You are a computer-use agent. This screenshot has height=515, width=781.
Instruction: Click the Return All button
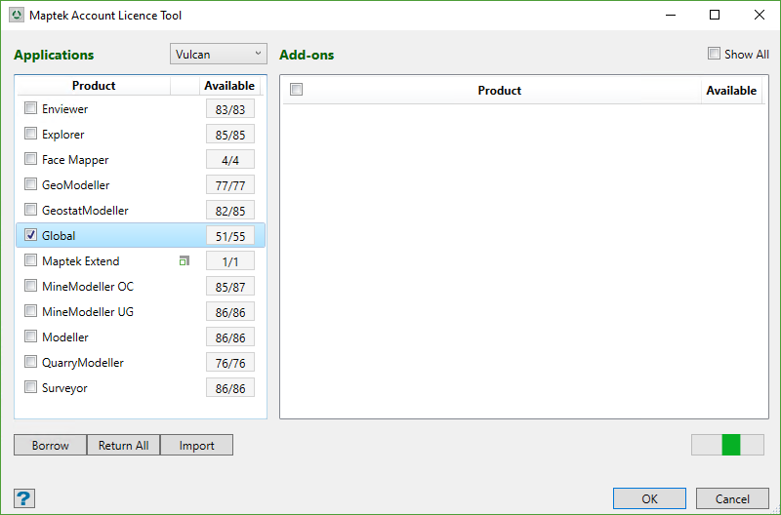pyautogui.click(x=124, y=445)
